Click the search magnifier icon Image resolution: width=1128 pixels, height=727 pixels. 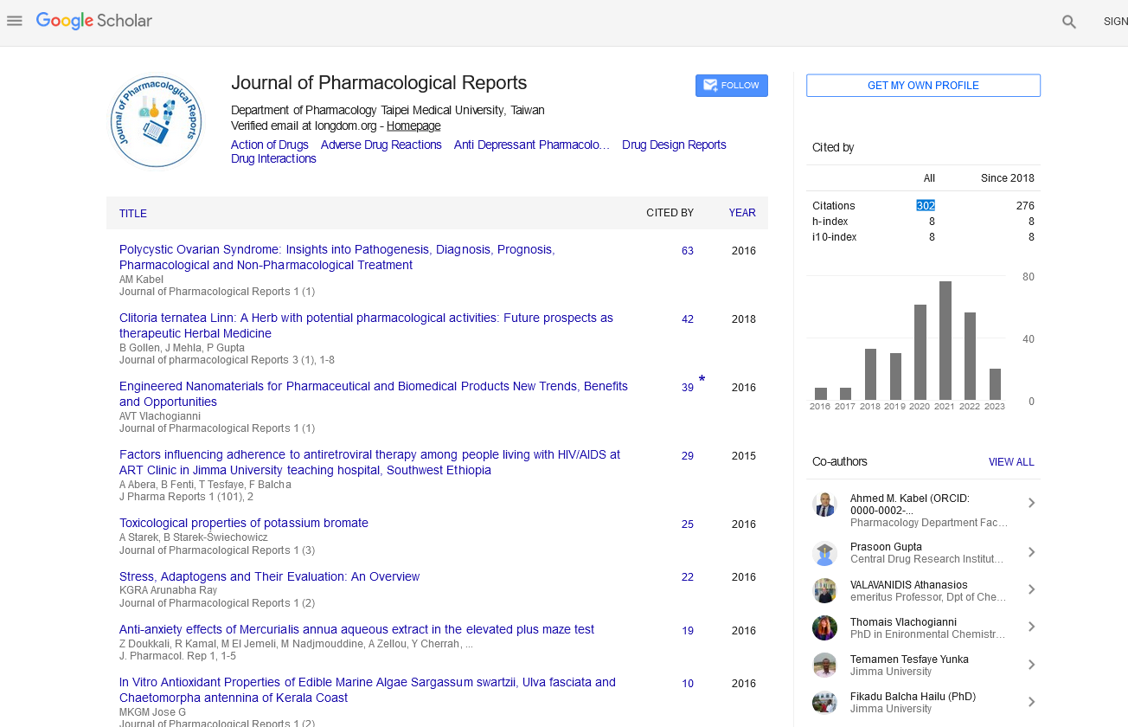click(x=1069, y=23)
